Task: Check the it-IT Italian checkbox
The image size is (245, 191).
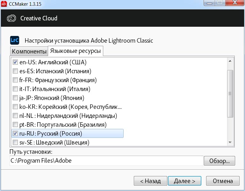Action: (x=15, y=89)
